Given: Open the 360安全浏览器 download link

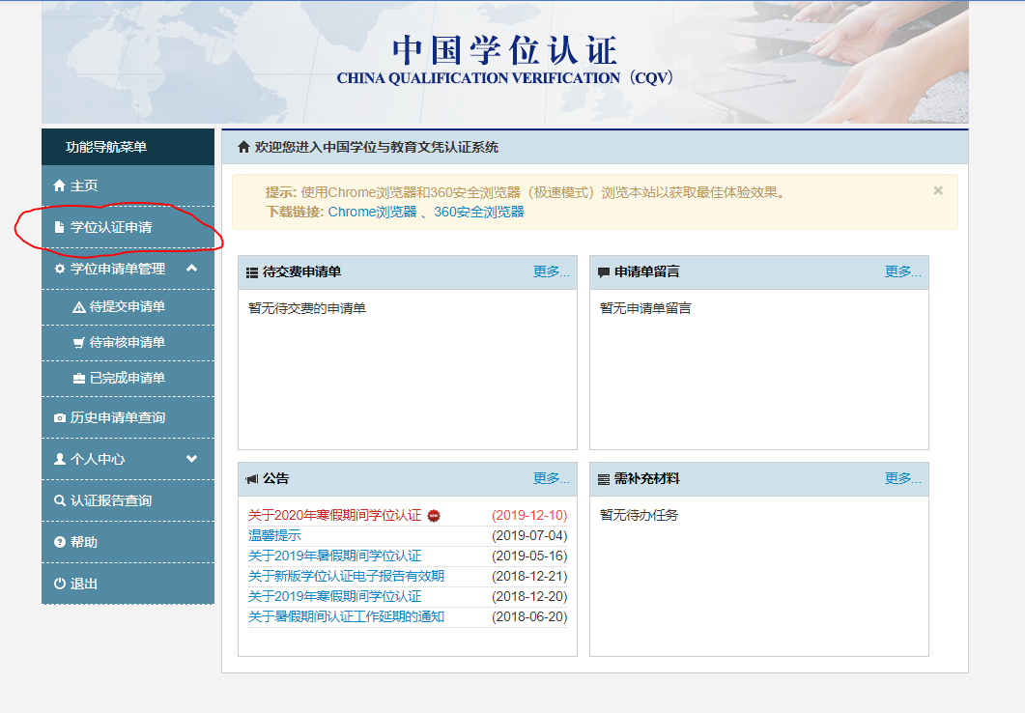Looking at the screenshot, I should tap(478, 212).
